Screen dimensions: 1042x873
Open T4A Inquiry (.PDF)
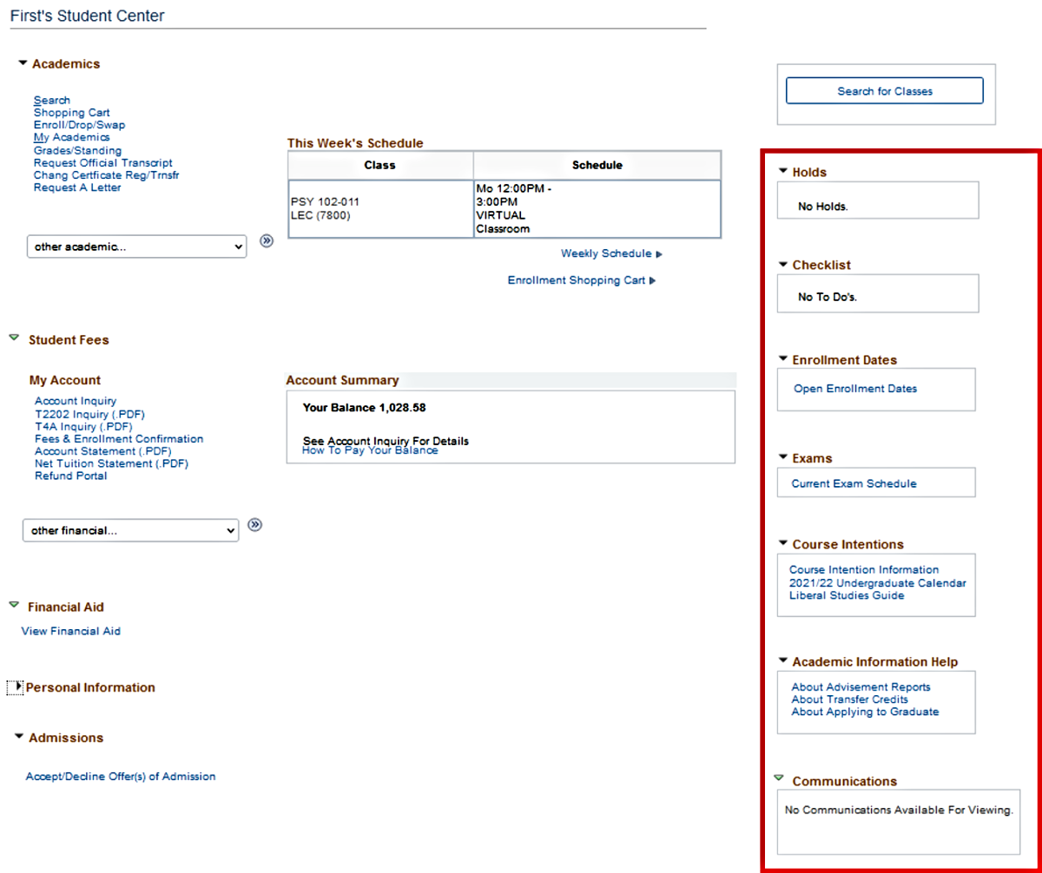pyautogui.click(x=83, y=426)
